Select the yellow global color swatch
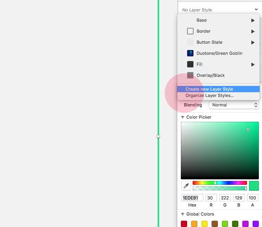The height and width of the screenshot is (227, 262). tap(204, 224)
